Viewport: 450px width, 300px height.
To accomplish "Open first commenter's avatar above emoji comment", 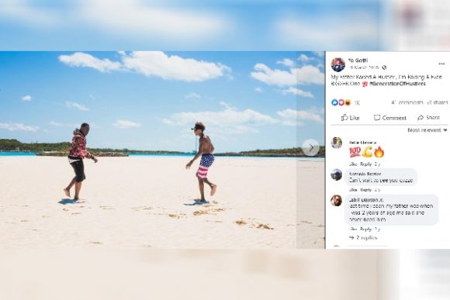I will [337, 143].
